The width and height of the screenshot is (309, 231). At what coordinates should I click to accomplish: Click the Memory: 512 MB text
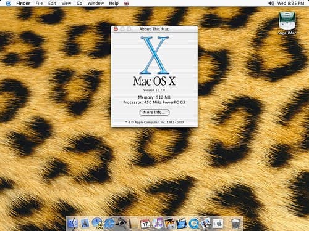tap(154, 97)
